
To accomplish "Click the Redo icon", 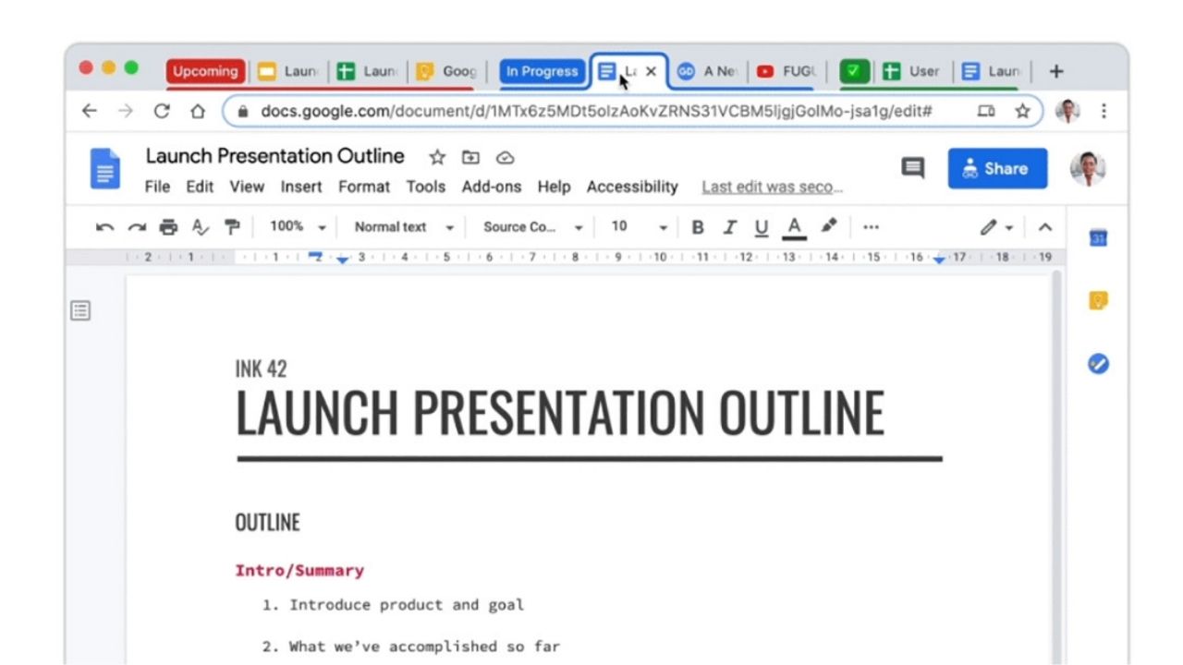I will tap(136, 226).
